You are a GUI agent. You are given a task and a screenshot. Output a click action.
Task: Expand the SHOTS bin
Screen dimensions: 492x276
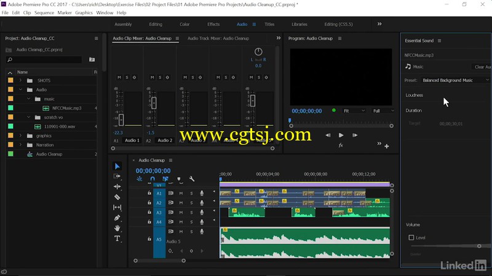point(21,80)
